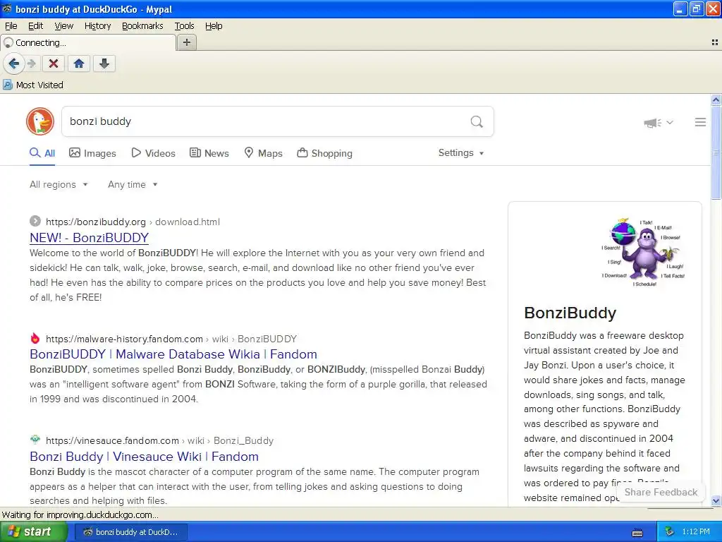Open the Home page button

point(79,64)
